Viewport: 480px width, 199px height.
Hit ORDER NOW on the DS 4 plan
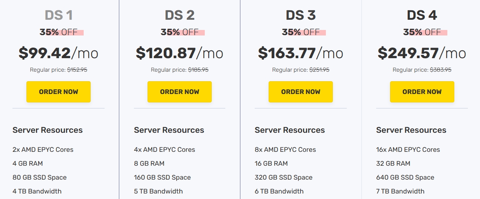click(422, 92)
